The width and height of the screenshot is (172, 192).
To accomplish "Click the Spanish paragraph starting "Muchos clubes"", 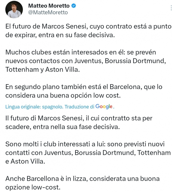I will [85, 61].
